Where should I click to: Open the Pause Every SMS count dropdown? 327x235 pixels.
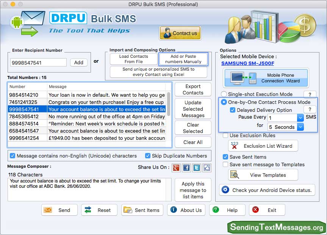(300, 118)
